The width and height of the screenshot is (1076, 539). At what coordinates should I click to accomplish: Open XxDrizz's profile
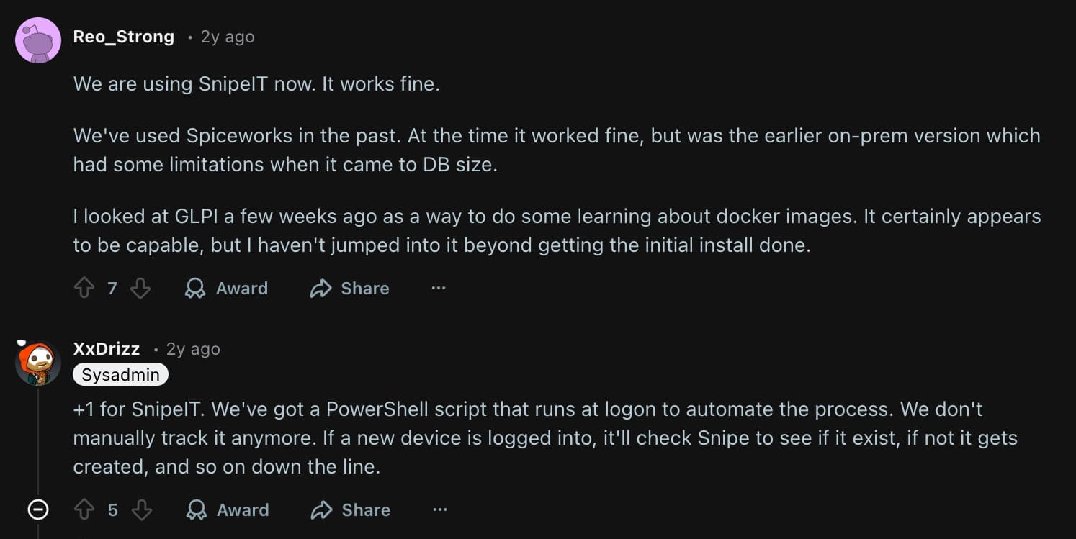(x=106, y=349)
